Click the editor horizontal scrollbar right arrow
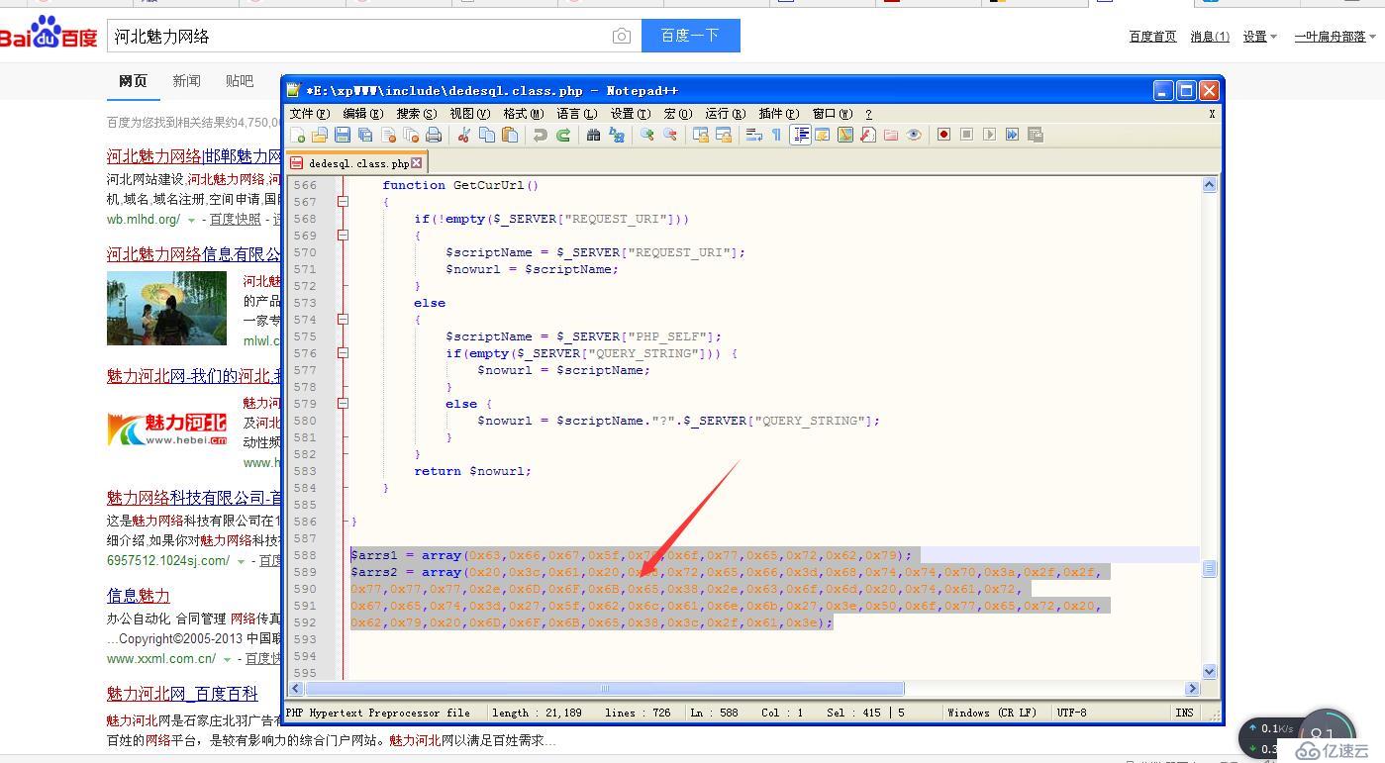1385x763 pixels. (x=1192, y=688)
